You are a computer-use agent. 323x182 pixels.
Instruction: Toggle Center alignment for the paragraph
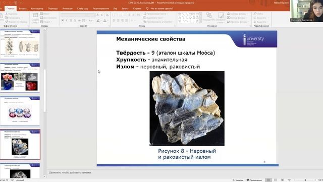tap(118, 20)
